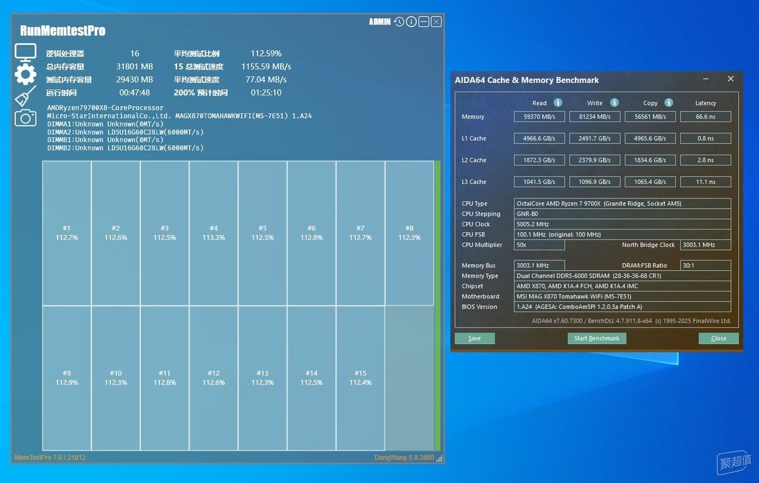Click the Memory Latency value 66.6 ns
759x483 pixels.
pyautogui.click(x=705, y=116)
